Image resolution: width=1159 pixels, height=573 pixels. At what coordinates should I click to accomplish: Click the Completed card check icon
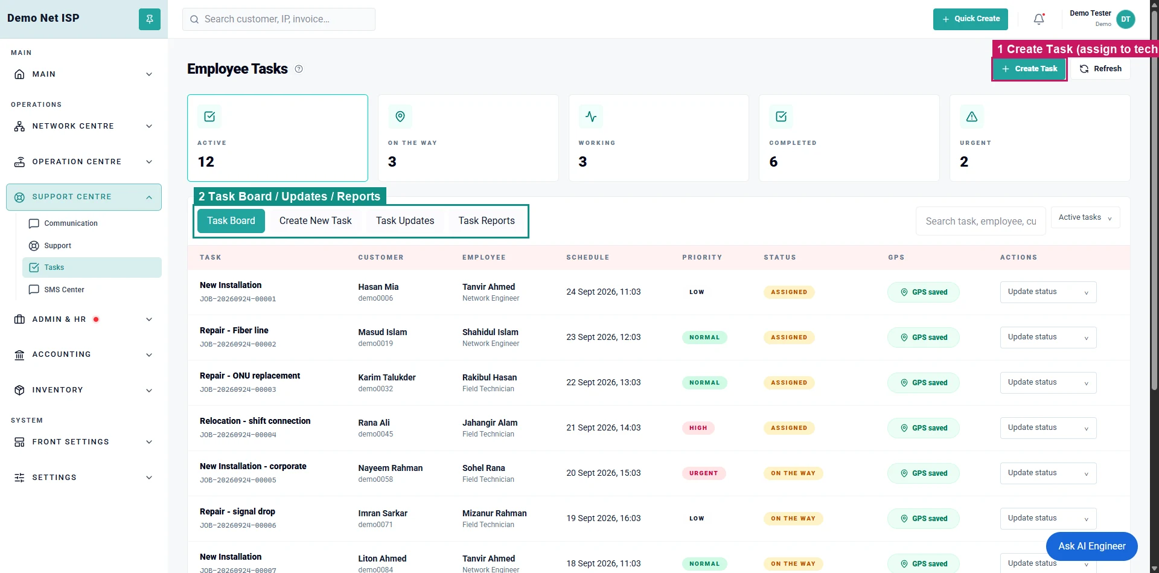pos(781,117)
